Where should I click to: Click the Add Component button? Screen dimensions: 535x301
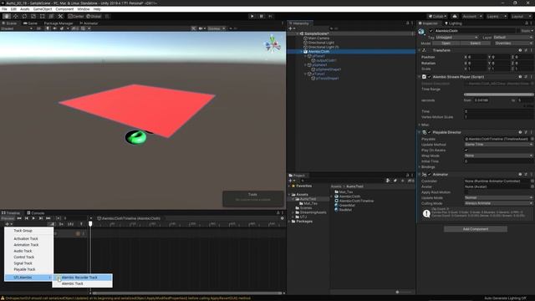[x=476, y=229]
